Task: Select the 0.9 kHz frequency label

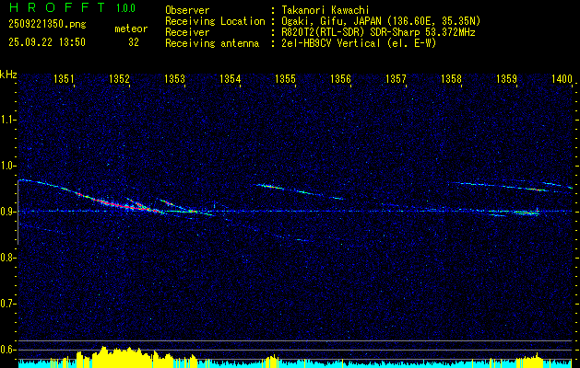Action: click(x=9, y=212)
